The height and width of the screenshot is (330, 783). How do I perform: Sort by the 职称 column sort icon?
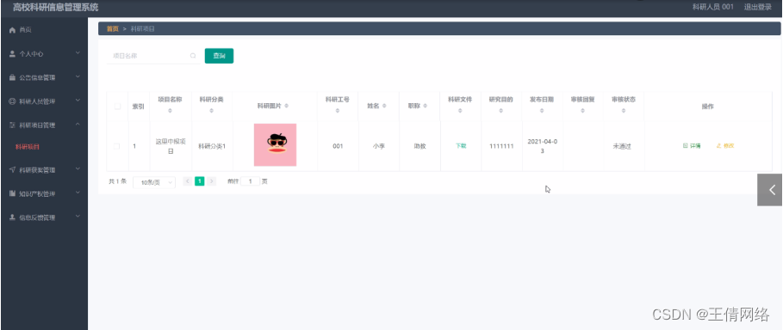coord(426,107)
